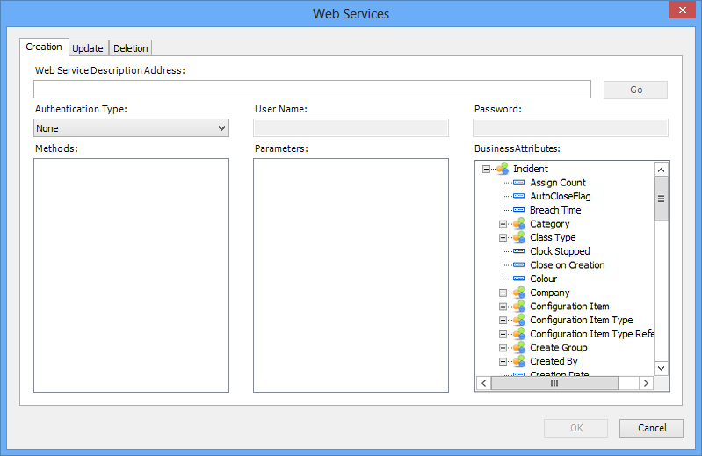Select the AutoCloseFlag attribute
The width and height of the screenshot is (702, 456).
pos(560,197)
